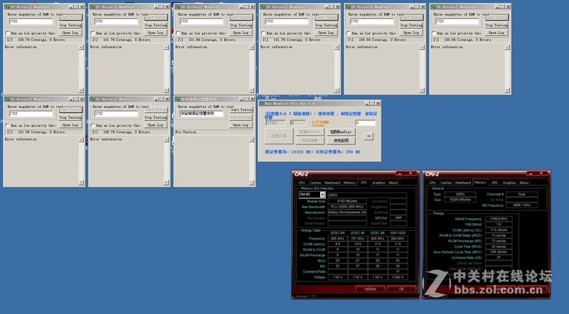Open About tab in CPU-Z Memory window
This screenshot has height=314, width=569.
[524, 183]
